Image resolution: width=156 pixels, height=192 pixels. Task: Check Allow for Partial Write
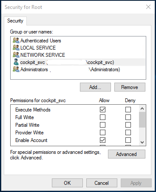pos(102,125)
